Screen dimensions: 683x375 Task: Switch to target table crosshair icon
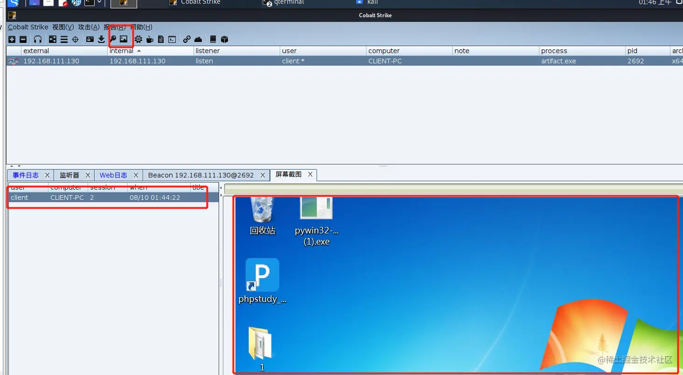click(75, 39)
